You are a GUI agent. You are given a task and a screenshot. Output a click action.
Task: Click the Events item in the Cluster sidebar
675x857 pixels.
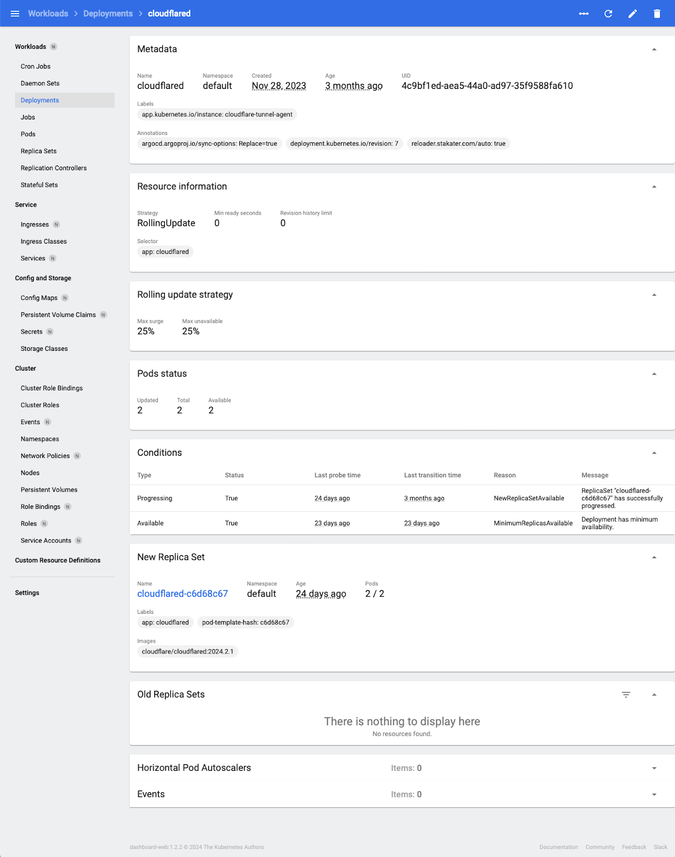click(31, 422)
